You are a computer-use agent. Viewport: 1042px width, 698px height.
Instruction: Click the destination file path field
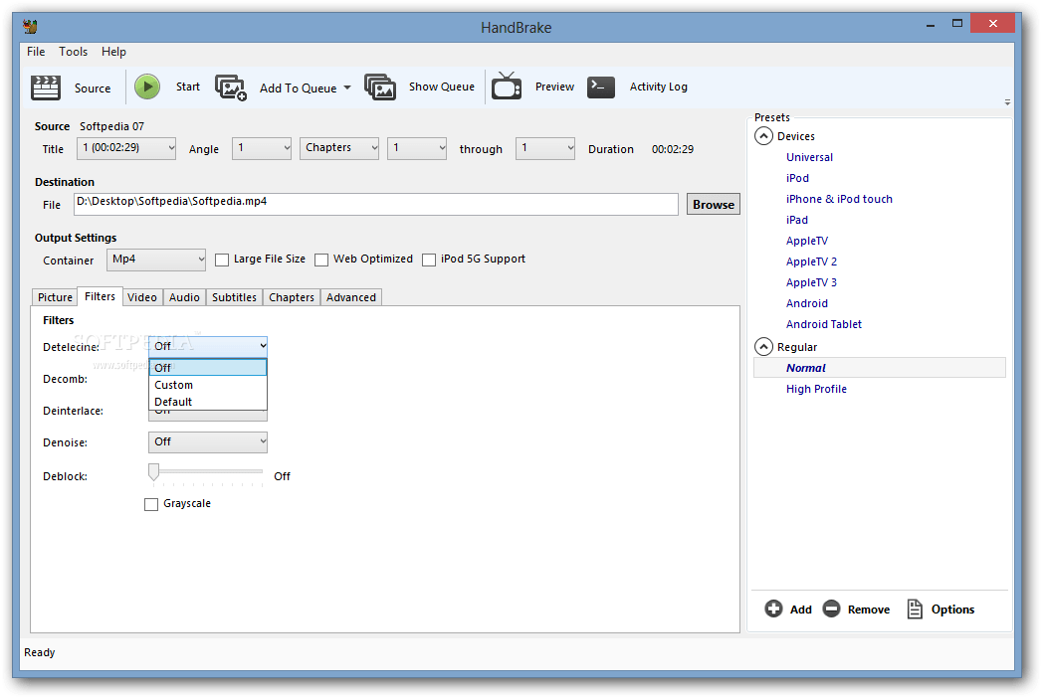point(376,204)
